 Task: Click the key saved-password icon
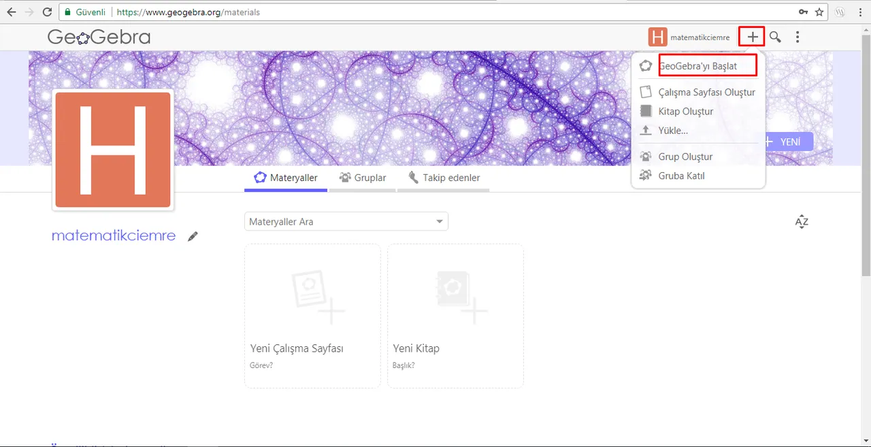point(804,12)
